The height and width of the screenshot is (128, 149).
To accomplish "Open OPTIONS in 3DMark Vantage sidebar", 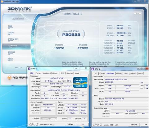I will [11, 33].
